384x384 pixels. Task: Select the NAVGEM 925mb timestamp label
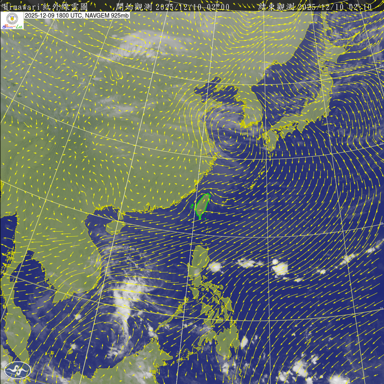pos(77,15)
